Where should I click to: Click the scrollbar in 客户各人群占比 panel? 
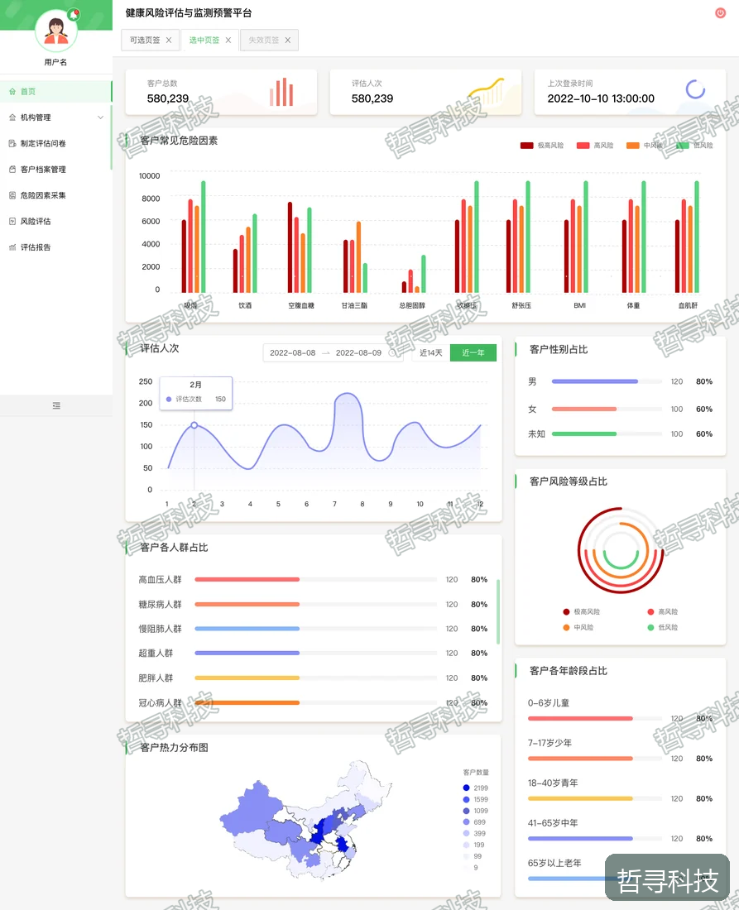[x=498, y=611]
